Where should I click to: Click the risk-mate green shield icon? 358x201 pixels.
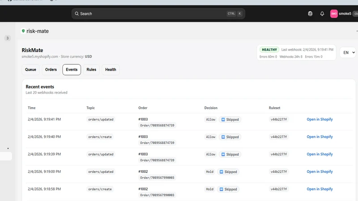23,31
